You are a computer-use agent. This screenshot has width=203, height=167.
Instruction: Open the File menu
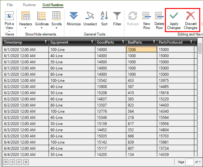click(x=10, y=5)
